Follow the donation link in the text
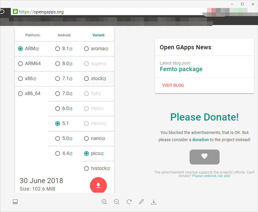Image resolution: width=258 pixels, height=212 pixels. [200, 140]
